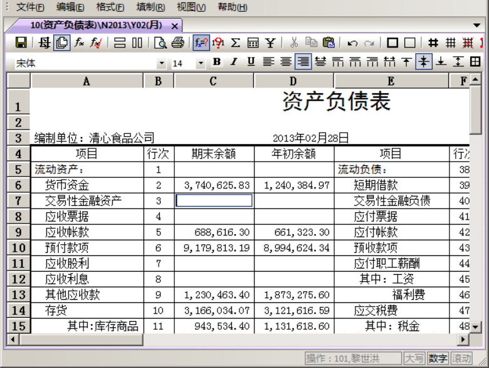Select cell containing 3,740,625.83
The width and height of the screenshot is (489, 368).
point(214,185)
